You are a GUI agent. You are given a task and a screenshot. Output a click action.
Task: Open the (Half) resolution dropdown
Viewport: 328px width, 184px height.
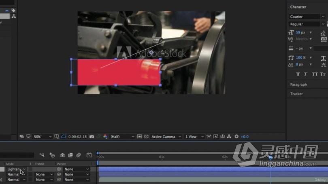[122, 137]
